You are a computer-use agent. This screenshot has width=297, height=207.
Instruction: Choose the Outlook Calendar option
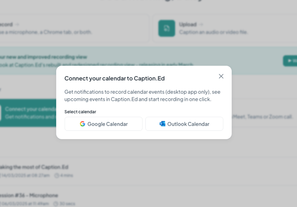(184, 124)
